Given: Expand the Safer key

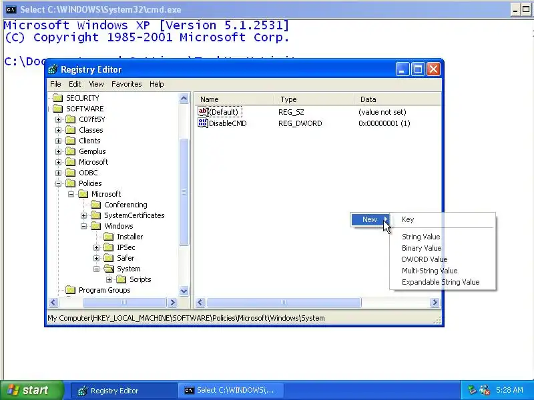Looking at the screenshot, I should point(96,258).
